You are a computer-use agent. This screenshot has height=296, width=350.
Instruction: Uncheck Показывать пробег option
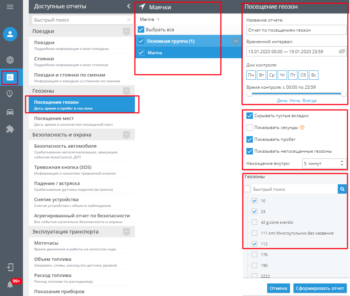point(250,139)
